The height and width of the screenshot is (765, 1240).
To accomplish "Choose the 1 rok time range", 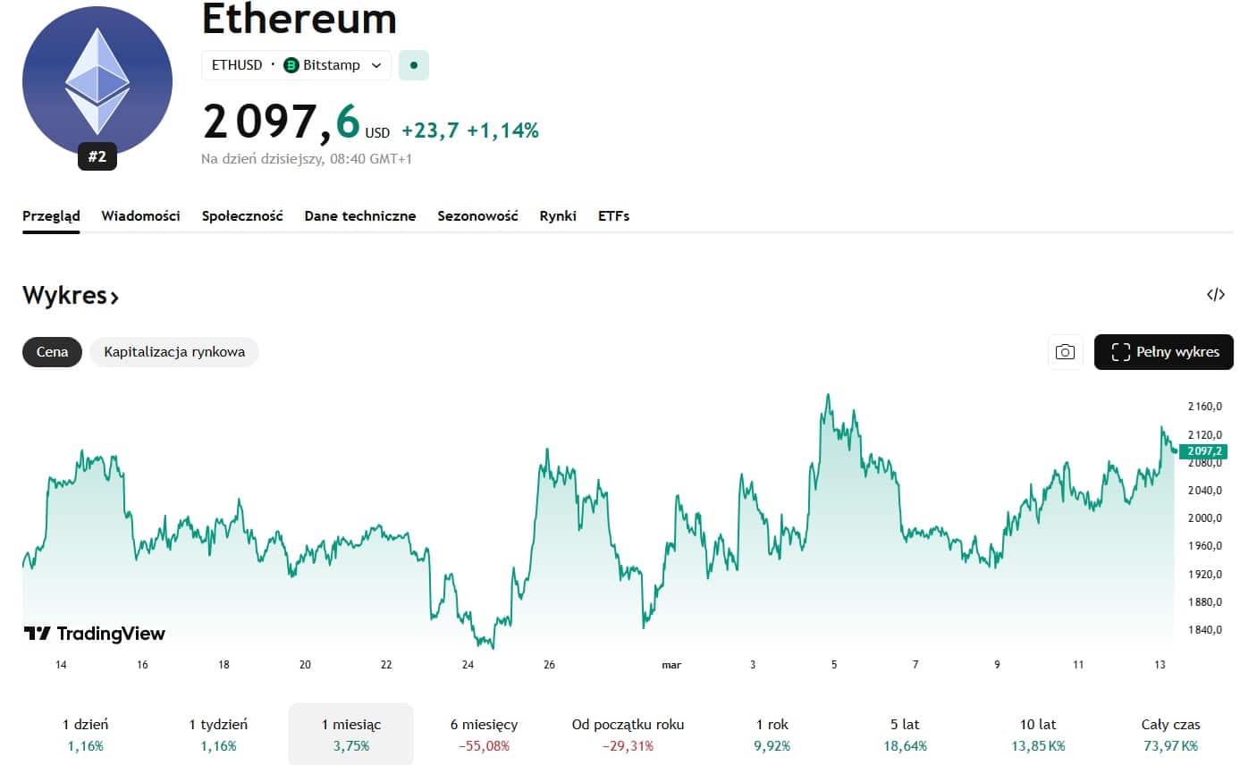I will tap(772, 734).
